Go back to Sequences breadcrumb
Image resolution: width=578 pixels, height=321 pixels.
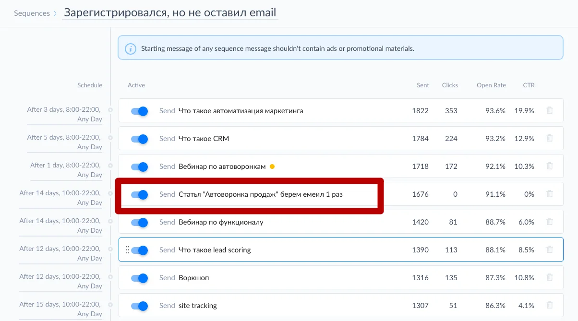[x=32, y=13]
